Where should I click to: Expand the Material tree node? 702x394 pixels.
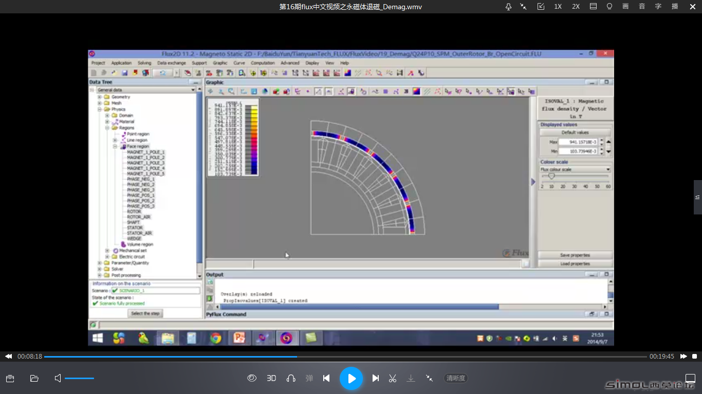click(107, 122)
